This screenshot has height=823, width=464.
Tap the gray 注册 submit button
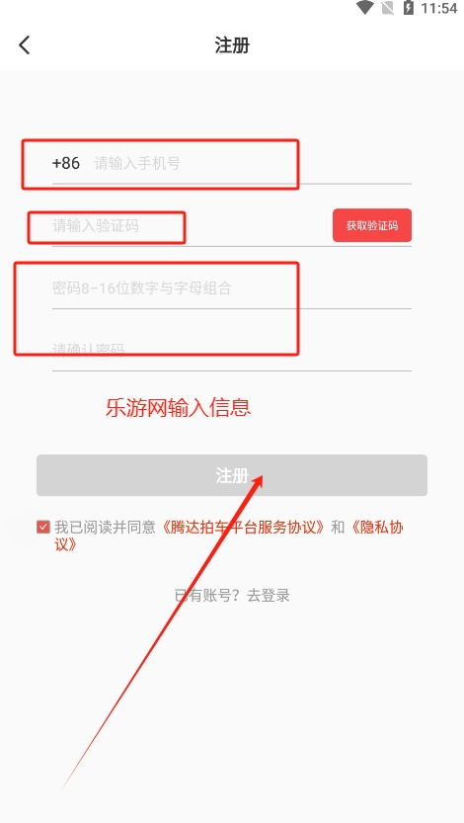coord(232,475)
